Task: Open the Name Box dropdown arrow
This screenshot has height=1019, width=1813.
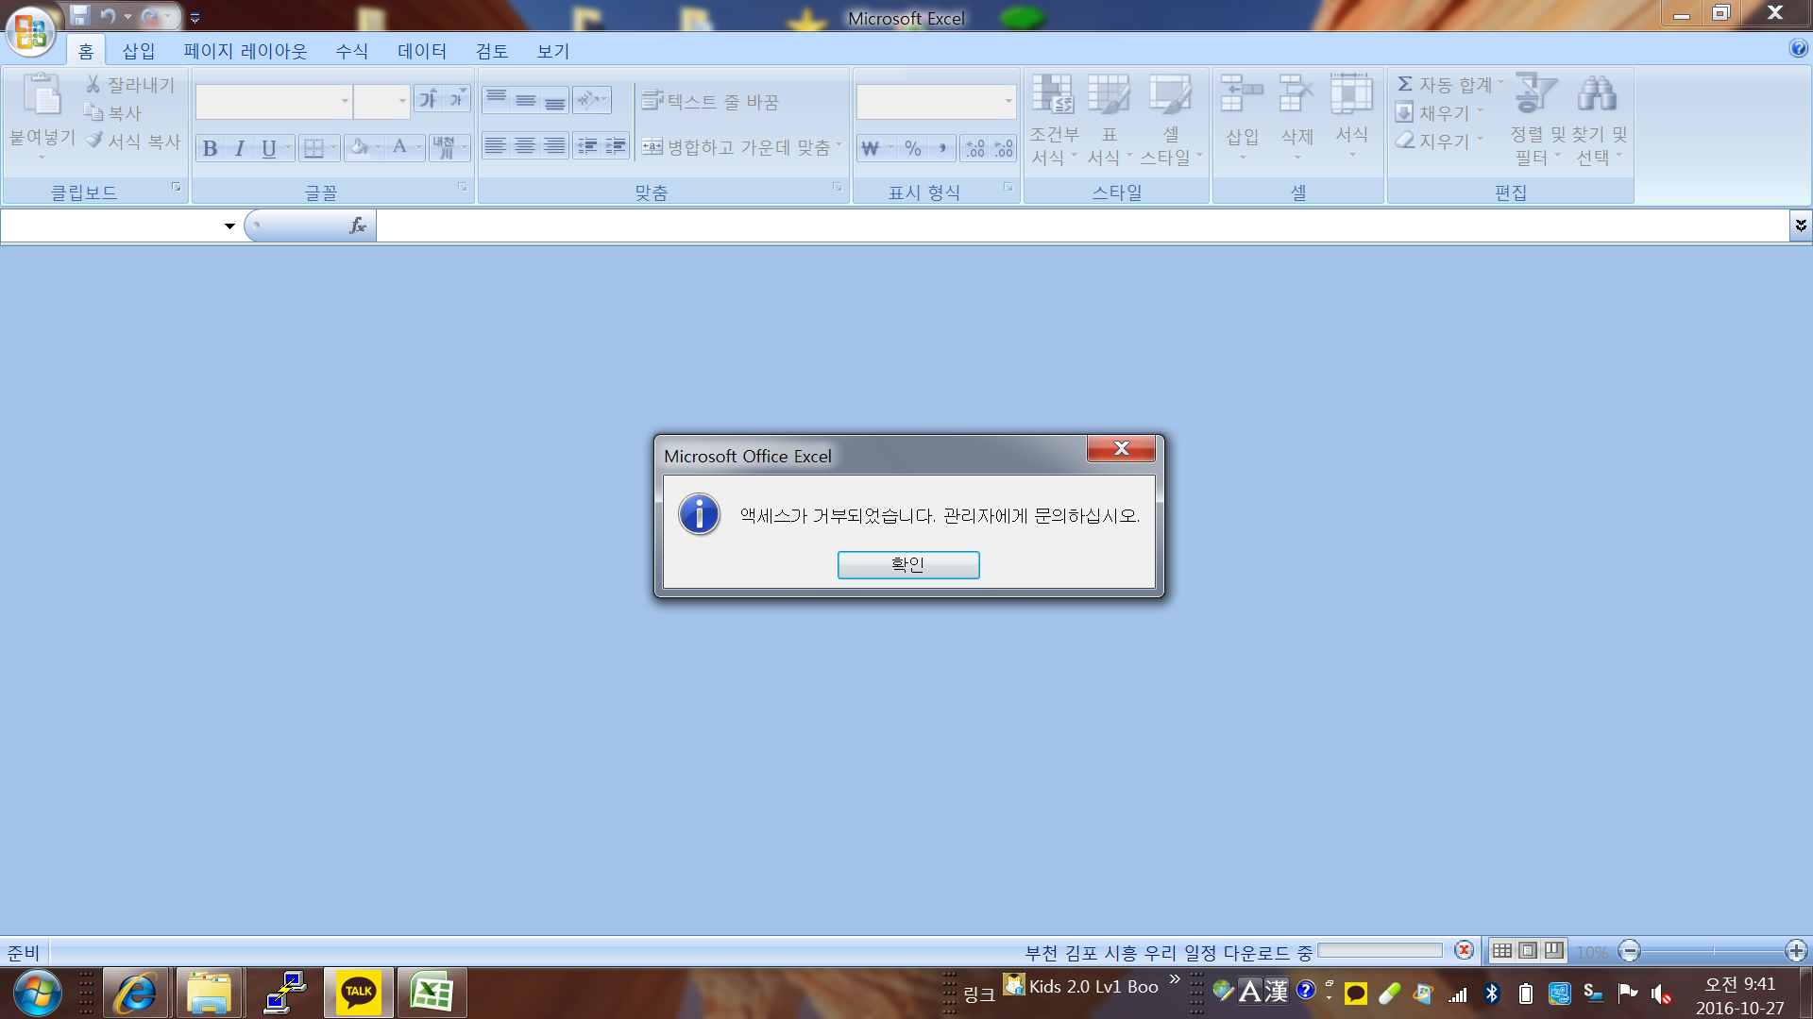Action: 229,226
